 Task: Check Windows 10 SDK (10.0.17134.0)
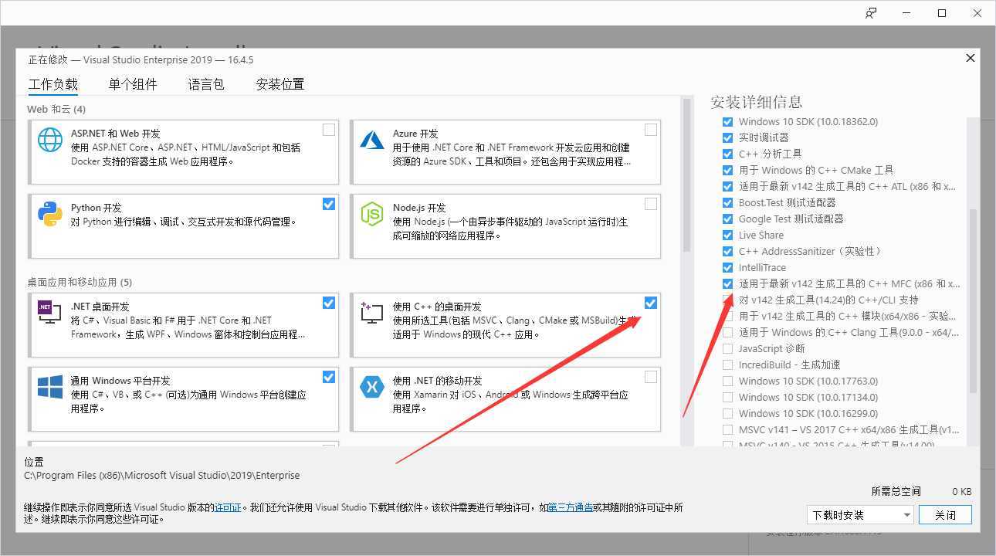[727, 397]
